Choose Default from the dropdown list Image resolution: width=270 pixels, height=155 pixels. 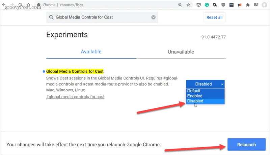205,91
